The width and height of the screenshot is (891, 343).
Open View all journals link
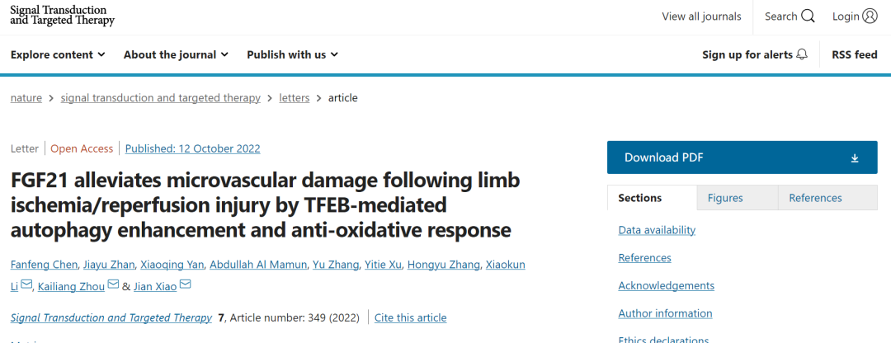pyautogui.click(x=701, y=16)
